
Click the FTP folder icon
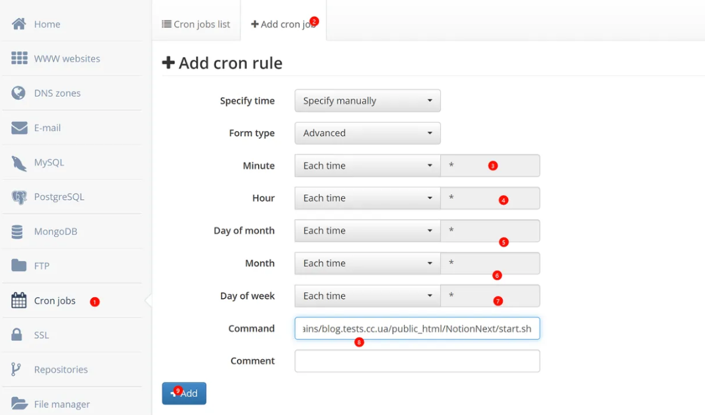[19, 266]
